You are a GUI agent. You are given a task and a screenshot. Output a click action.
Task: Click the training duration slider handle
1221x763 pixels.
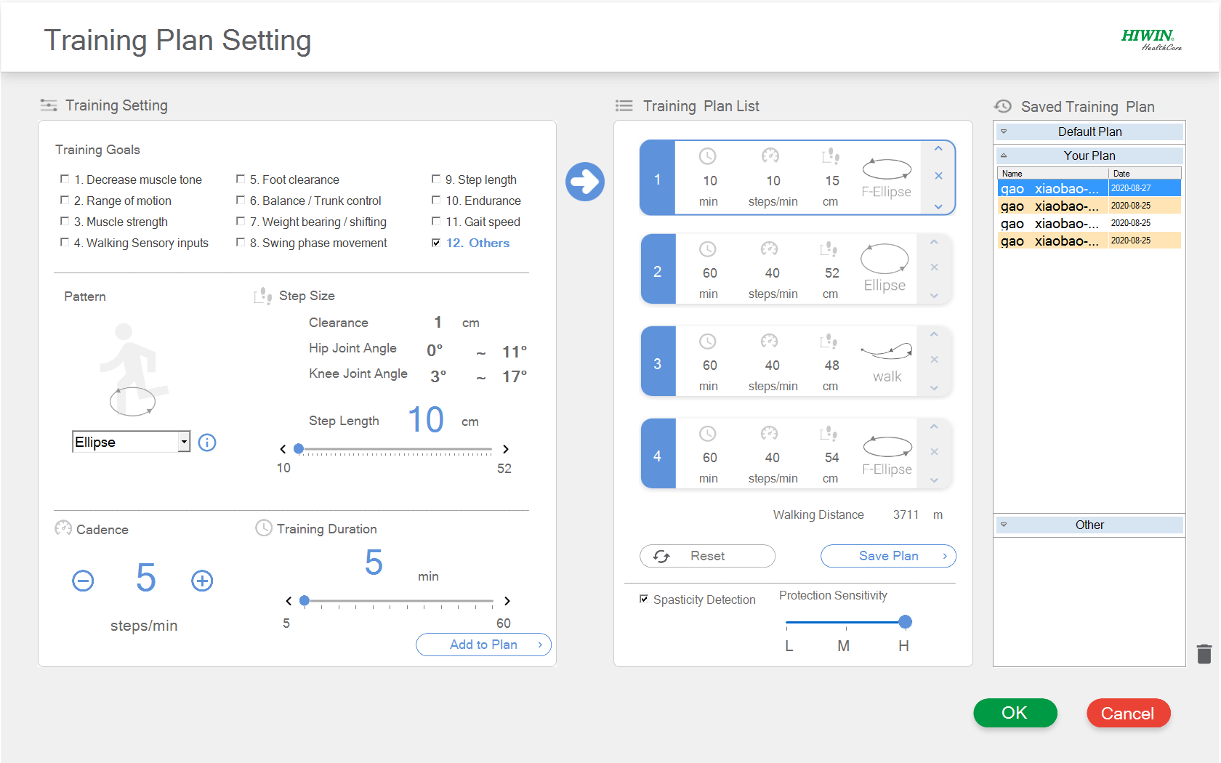[305, 601]
